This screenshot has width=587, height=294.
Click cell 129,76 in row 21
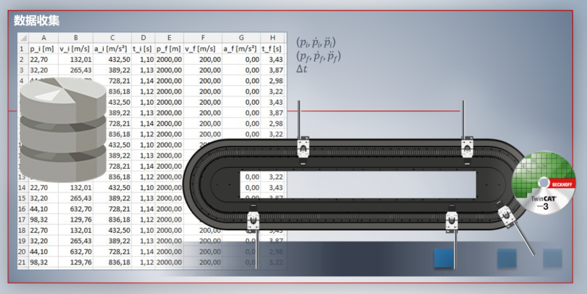point(76,262)
